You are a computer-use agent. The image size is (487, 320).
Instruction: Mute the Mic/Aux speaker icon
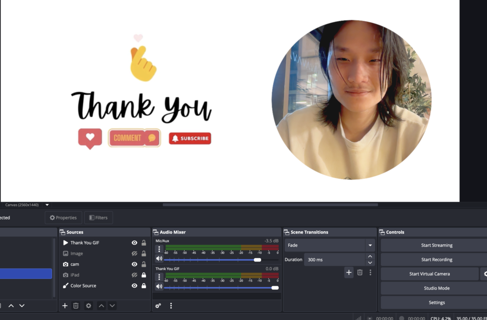(x=159, y=259)
